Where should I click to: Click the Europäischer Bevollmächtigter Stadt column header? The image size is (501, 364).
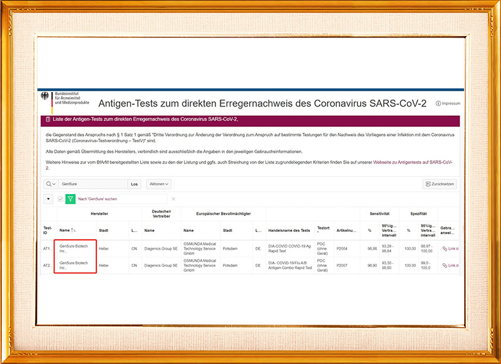[227, 231]
